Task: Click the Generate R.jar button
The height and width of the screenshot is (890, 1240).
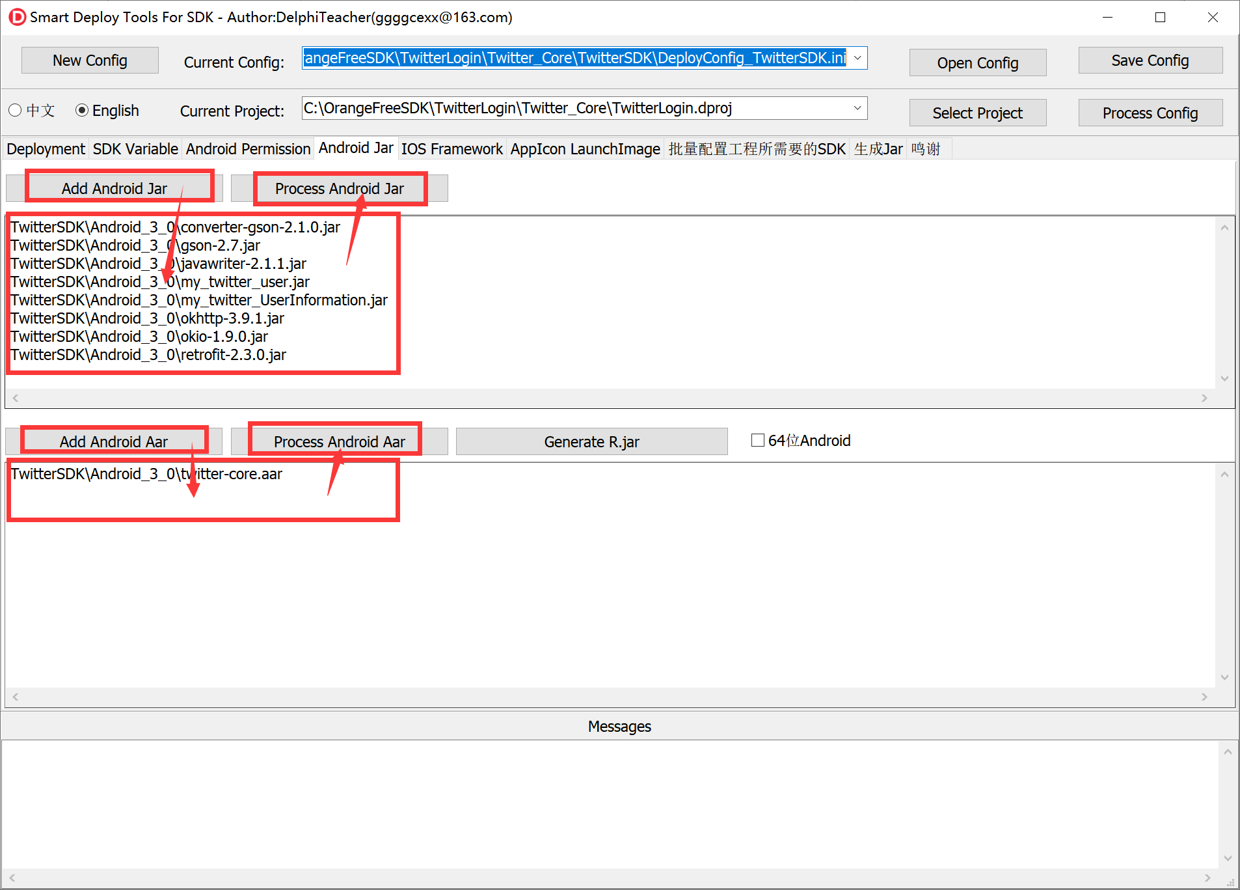Action: (592, 441)
